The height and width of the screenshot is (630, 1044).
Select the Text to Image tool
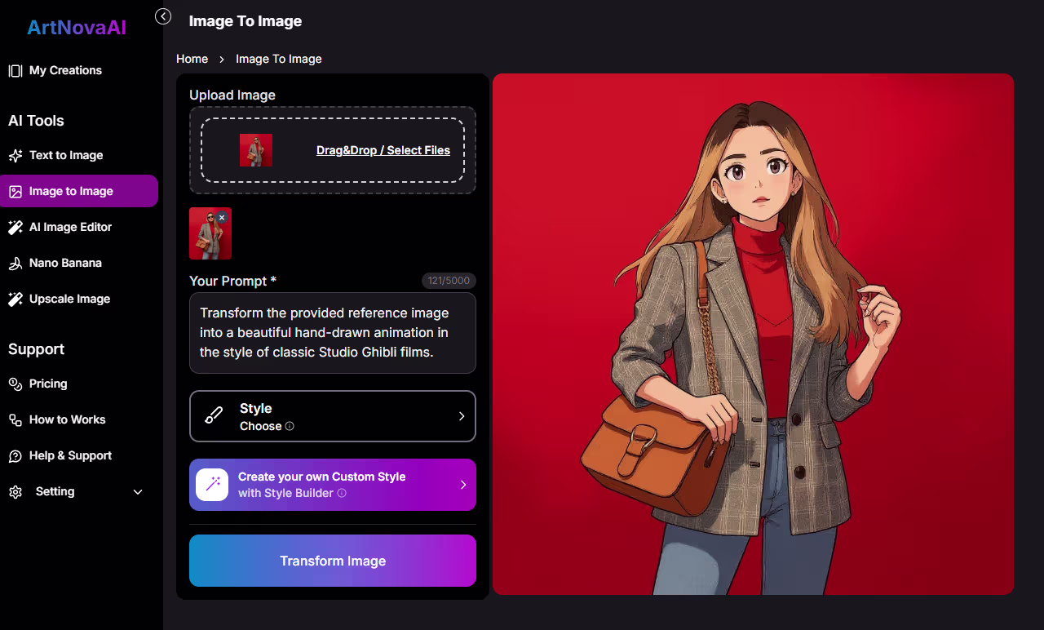click(x=65, y=155)
